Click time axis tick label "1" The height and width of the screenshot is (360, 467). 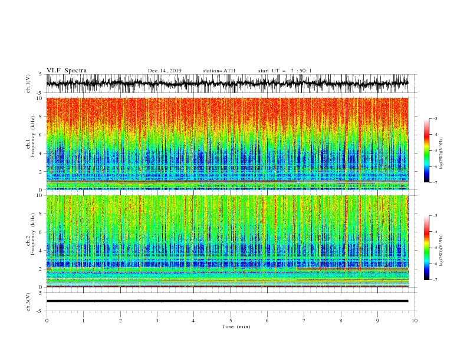click(x=83, y=321)
